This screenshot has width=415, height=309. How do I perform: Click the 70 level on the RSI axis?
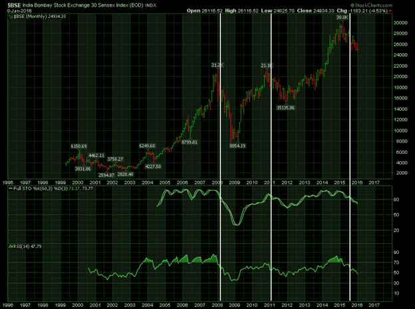396,263
